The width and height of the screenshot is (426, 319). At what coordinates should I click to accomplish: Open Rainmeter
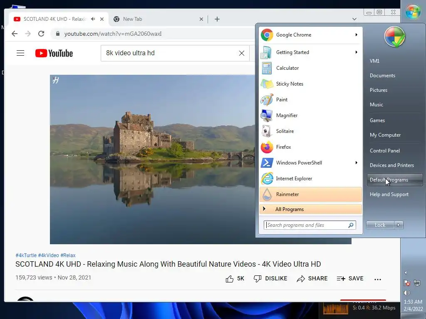point(310,194)
